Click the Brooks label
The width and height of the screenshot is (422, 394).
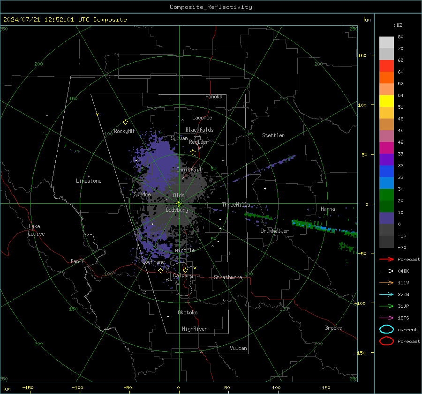[333, 328]
